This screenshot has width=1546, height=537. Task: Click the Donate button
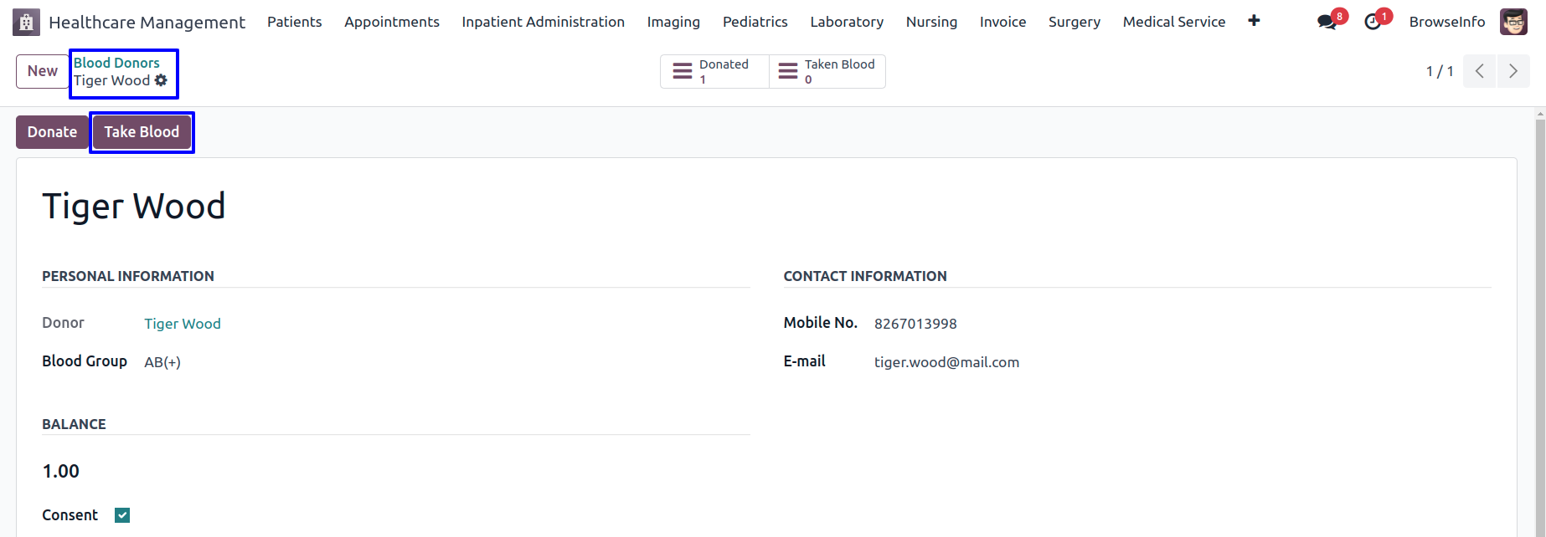click(x=52, y=132)
